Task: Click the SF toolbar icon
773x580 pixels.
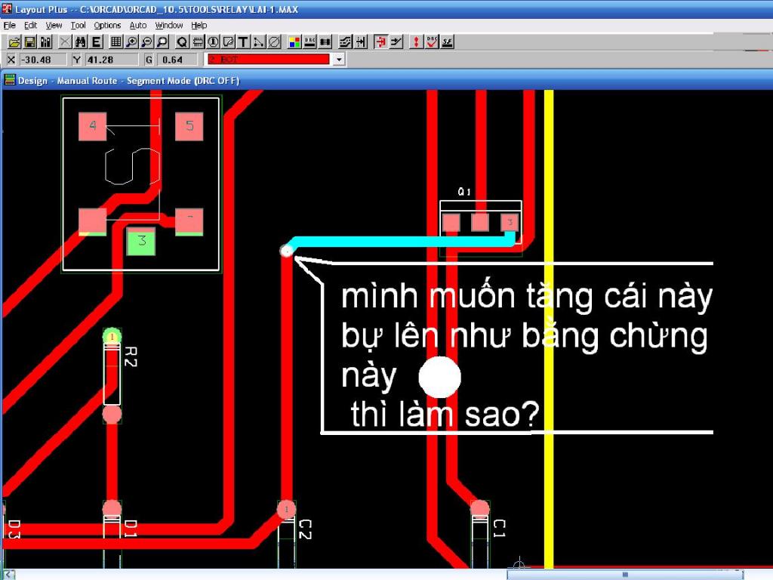Action: coord(447,42)
